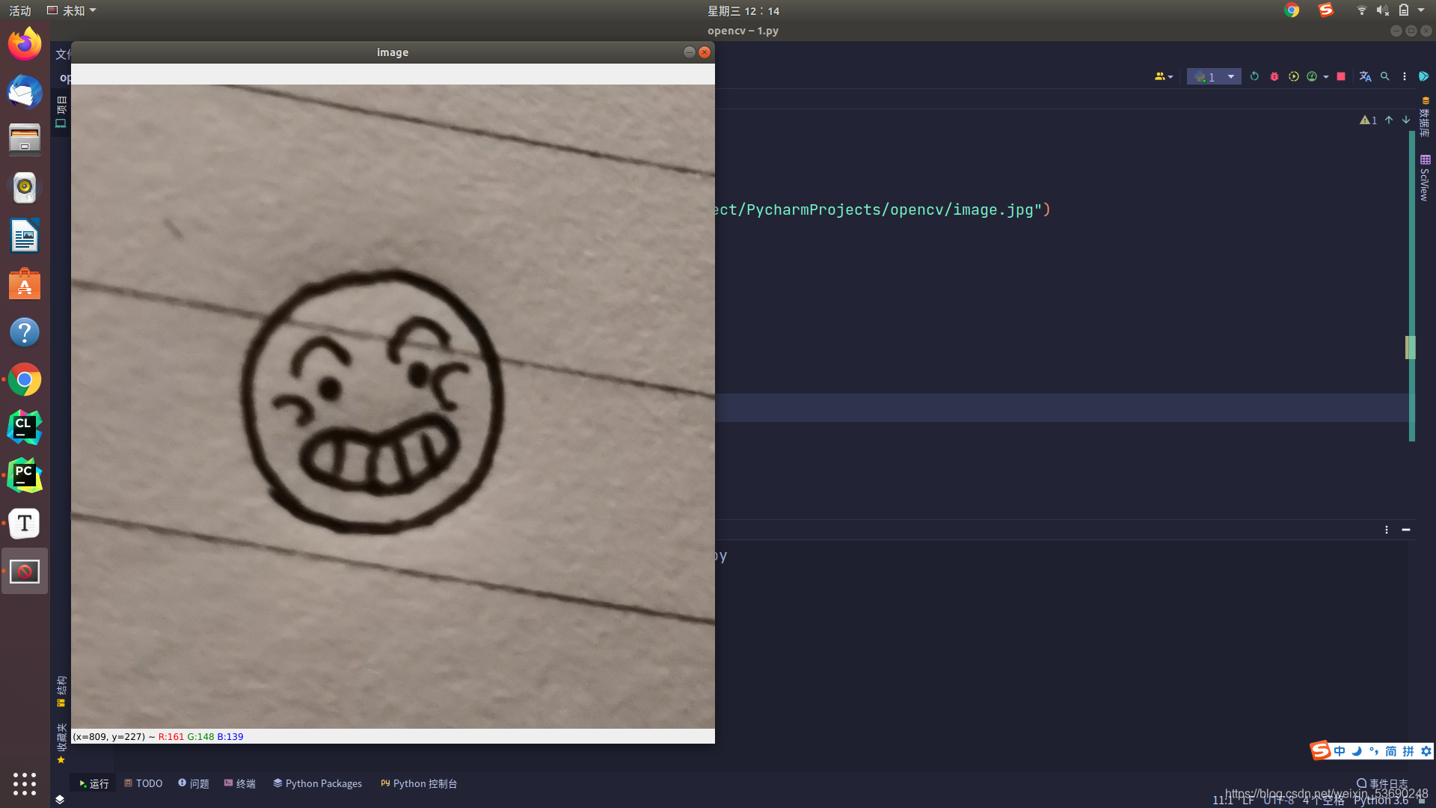Click the warning count indicator in editor
1436x808 pixels.
coord(1368,120)
